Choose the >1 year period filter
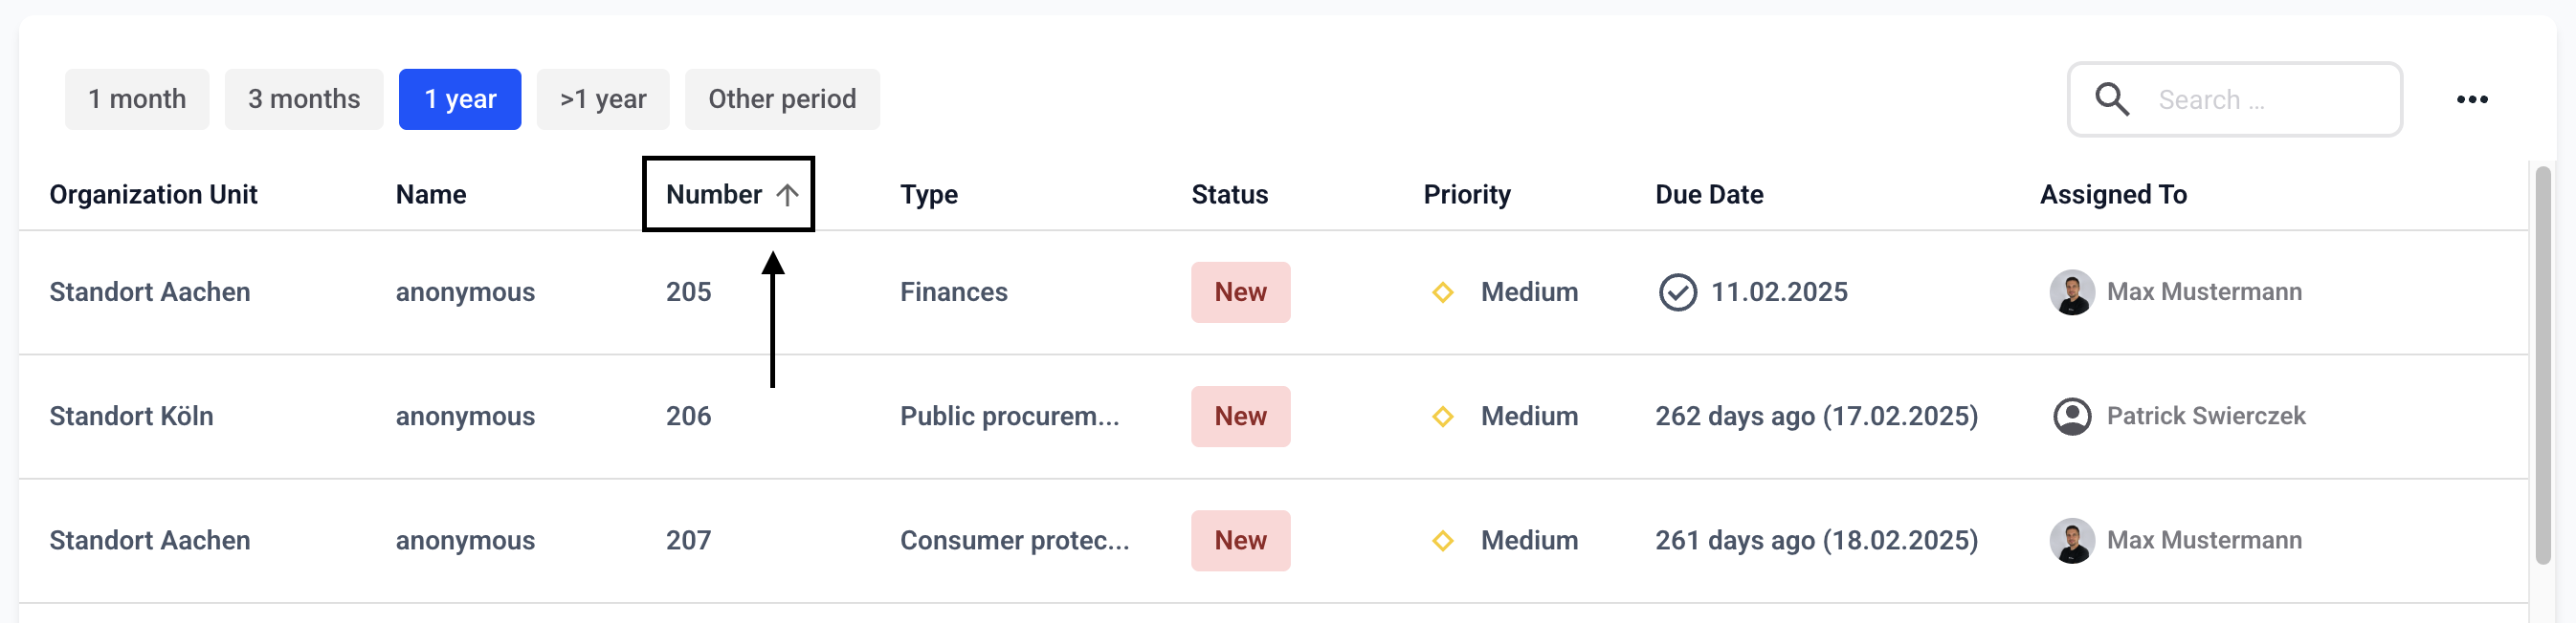Screen dimensions: 2576x623 coord(603,98)
